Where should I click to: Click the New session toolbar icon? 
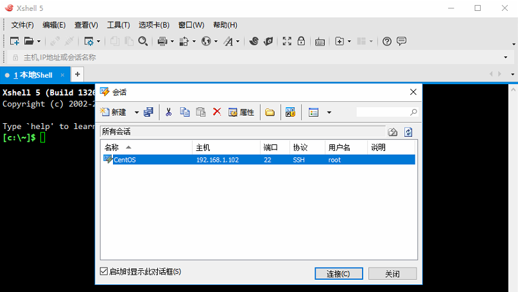(x=15, y=41)
